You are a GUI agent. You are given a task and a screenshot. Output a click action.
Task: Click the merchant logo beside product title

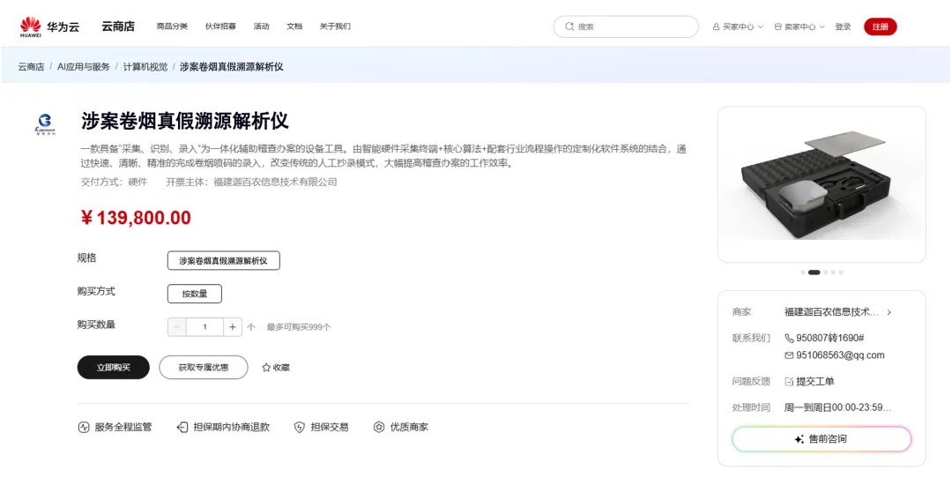pyautogui.click(x=45, y=123)
